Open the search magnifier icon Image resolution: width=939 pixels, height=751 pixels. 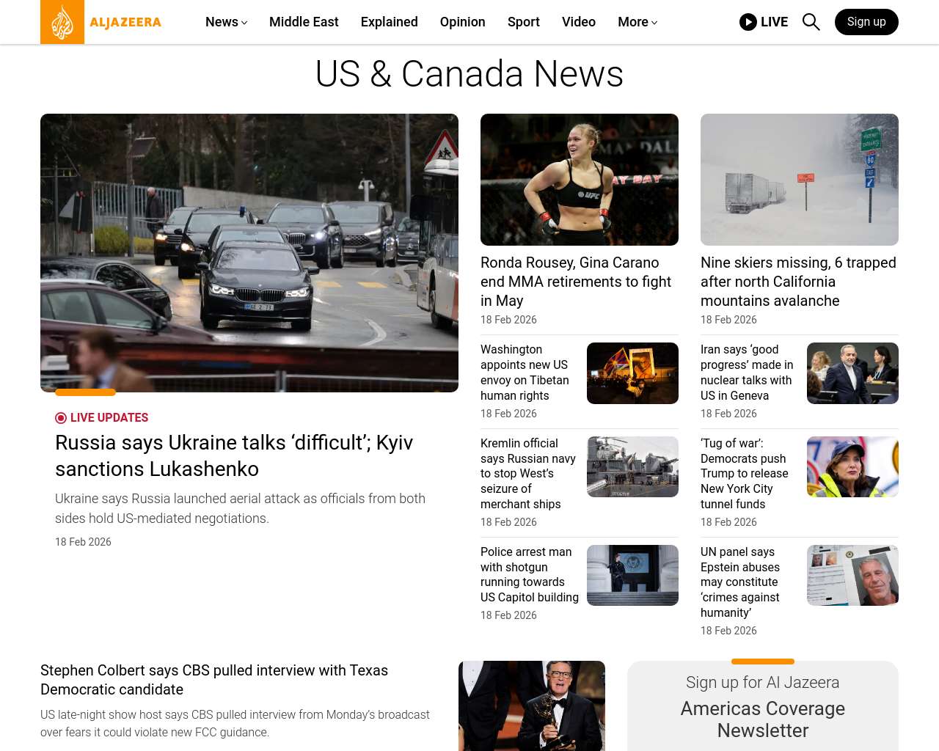811,22
